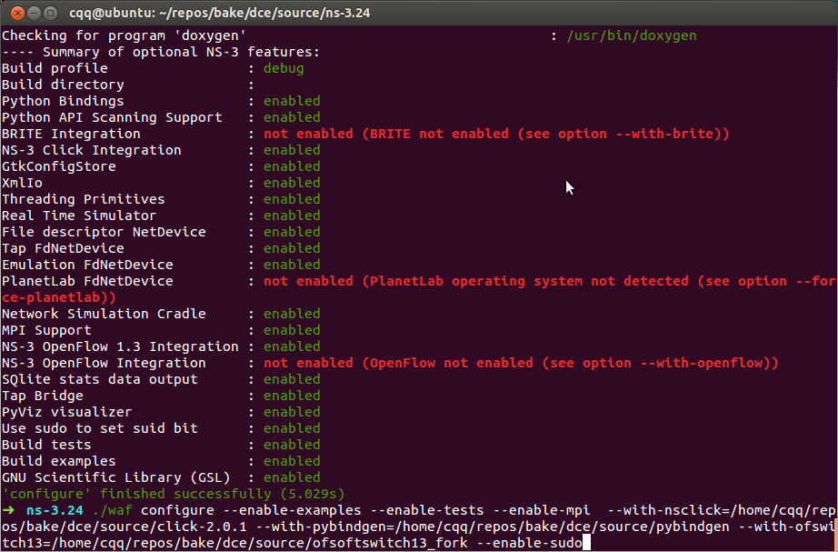Click the 'XmlIo' label
838x552 pixels.
tap(22, 183)
